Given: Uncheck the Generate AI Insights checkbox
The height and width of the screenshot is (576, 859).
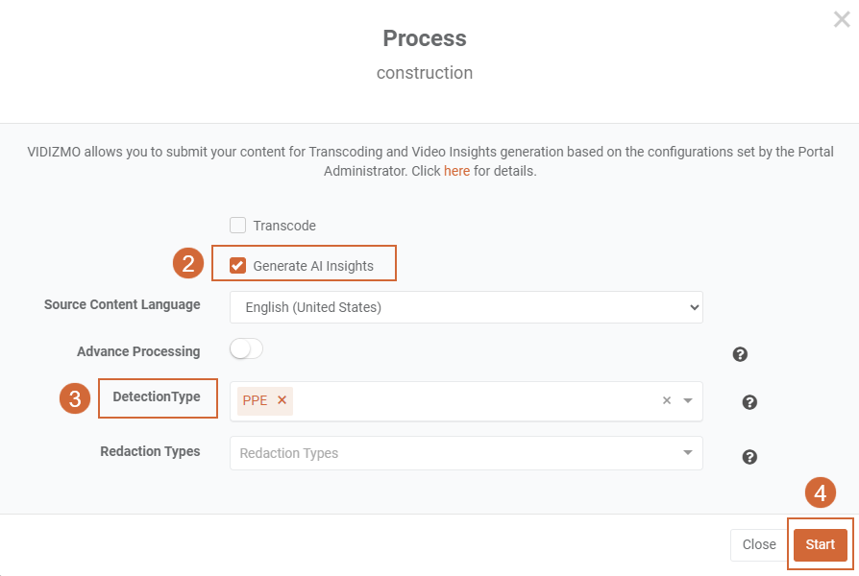Looking at the screenshot, I should [x=238, y=266].
